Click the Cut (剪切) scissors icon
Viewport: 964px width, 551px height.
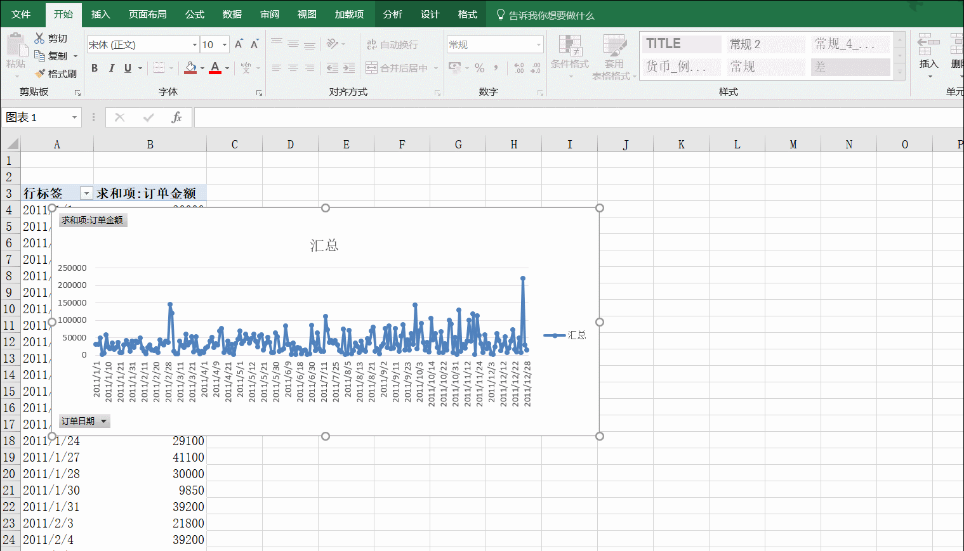click(x=40, y=38)
